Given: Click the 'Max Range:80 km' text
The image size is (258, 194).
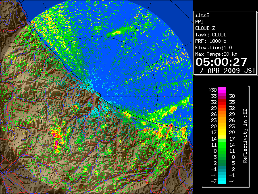Looking at the screenshot, I should (216, 54).
